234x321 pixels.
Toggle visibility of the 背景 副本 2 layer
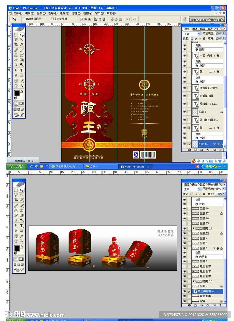point(185,296)
